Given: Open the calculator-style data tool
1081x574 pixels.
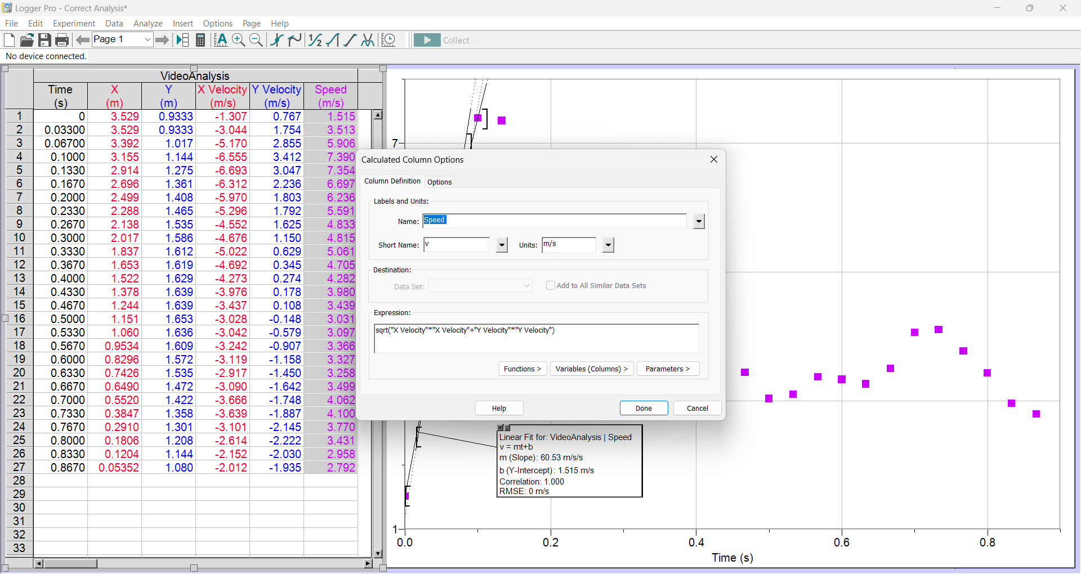Looking at the screenshot, I should click(x=200, y=40).
